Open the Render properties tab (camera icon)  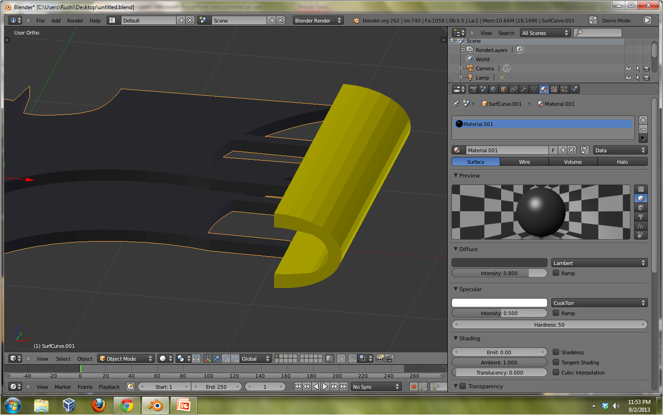coord(473,89)
